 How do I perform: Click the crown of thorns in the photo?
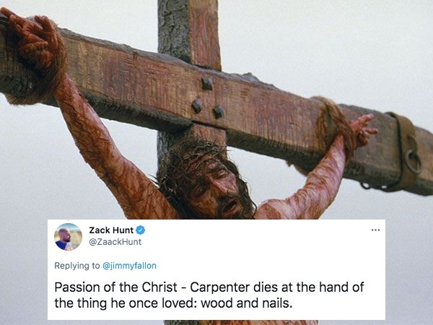tap(193, 155)
